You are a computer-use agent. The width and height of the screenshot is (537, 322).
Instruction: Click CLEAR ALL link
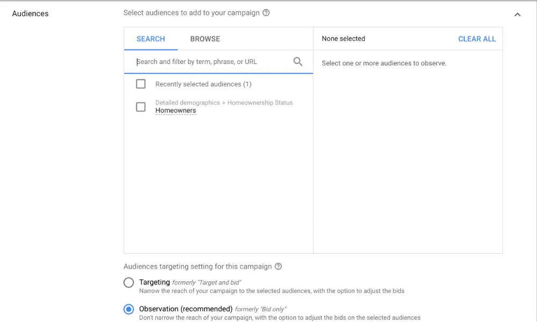[477, 39]
